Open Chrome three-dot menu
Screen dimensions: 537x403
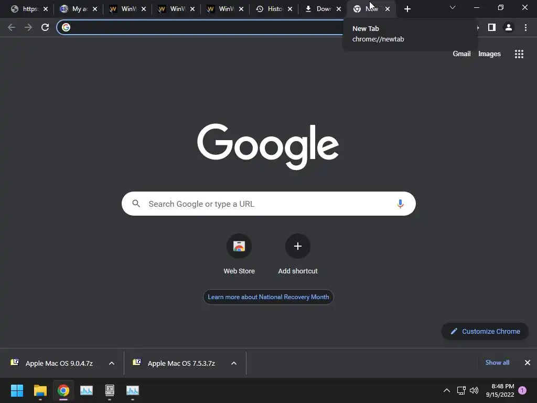(x=525, y=27)
